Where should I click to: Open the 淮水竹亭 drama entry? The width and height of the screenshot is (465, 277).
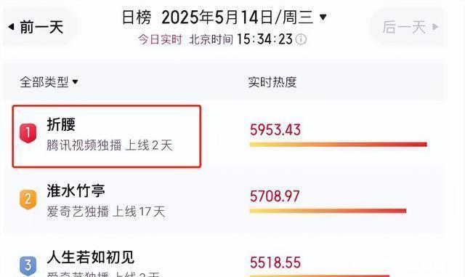click(107, 201)
